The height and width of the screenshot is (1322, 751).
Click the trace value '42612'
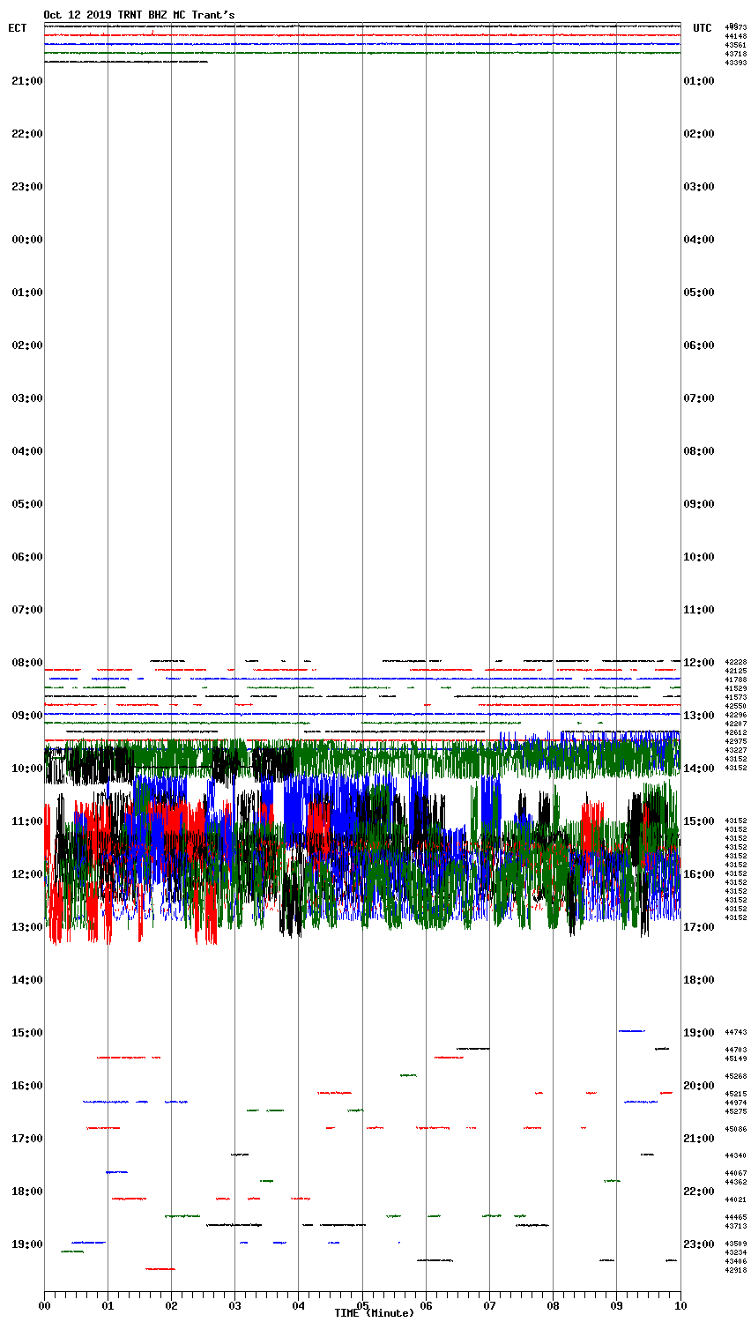point(736,732)
